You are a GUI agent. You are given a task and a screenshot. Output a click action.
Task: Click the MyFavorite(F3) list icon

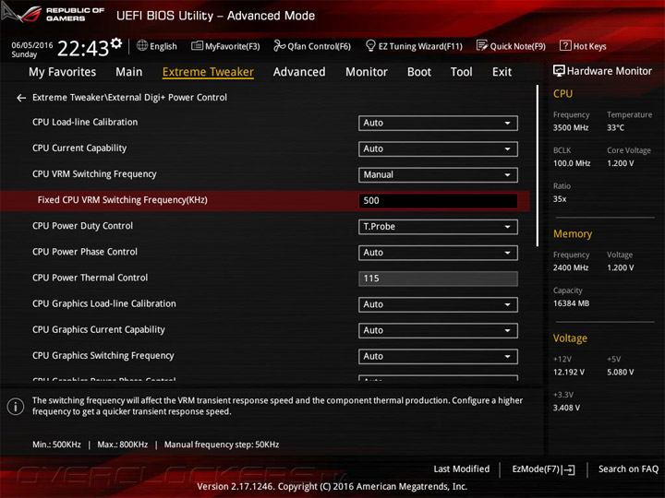coord(197,46)
